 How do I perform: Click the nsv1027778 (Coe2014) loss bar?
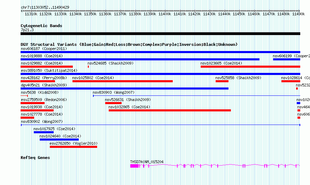tap(27, 118)
